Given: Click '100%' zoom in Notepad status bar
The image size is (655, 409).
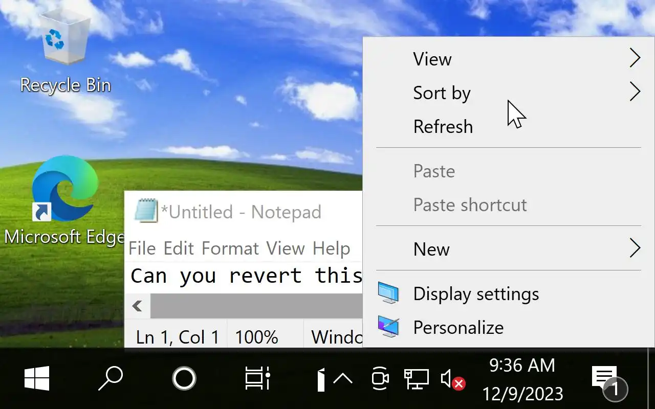Looking at the screenshot, I should pyautogui.click(x=256, y=337).
